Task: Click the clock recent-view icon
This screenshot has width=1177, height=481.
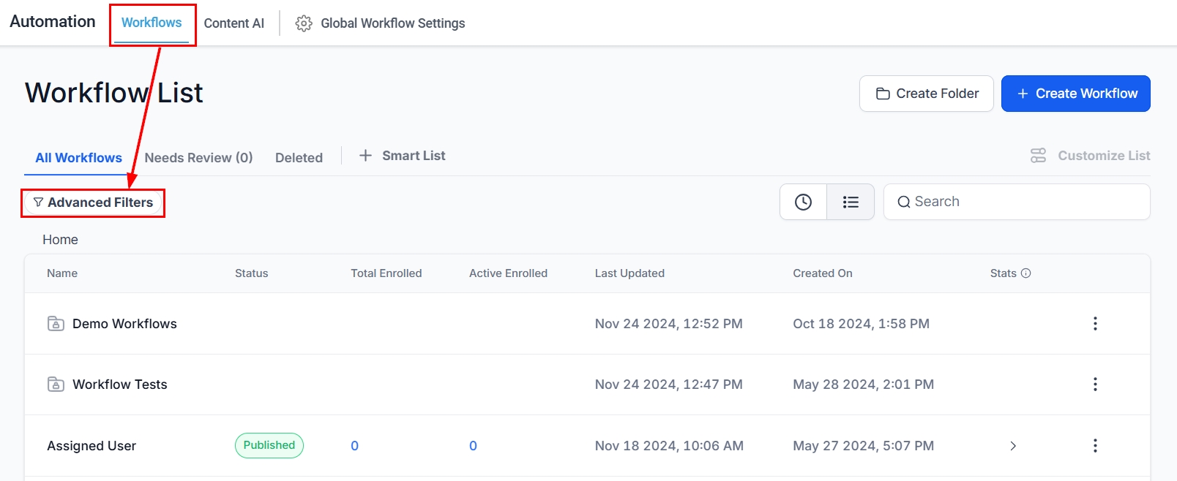Action: pos(803,202)
